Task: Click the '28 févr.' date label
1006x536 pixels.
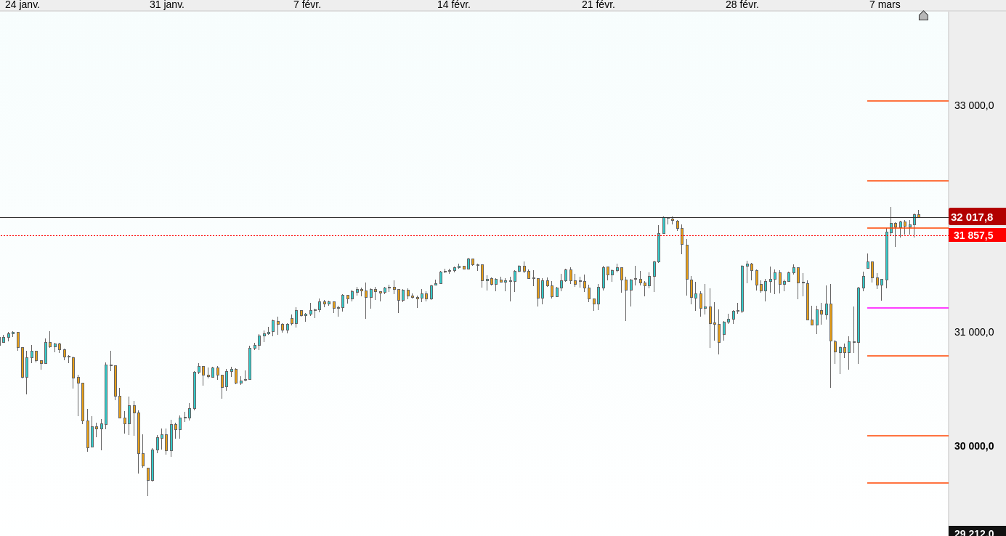Action: pos(742,5)
